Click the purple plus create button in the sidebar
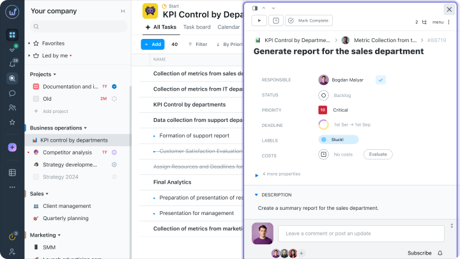The image size is (460, 259). (12, 147)
